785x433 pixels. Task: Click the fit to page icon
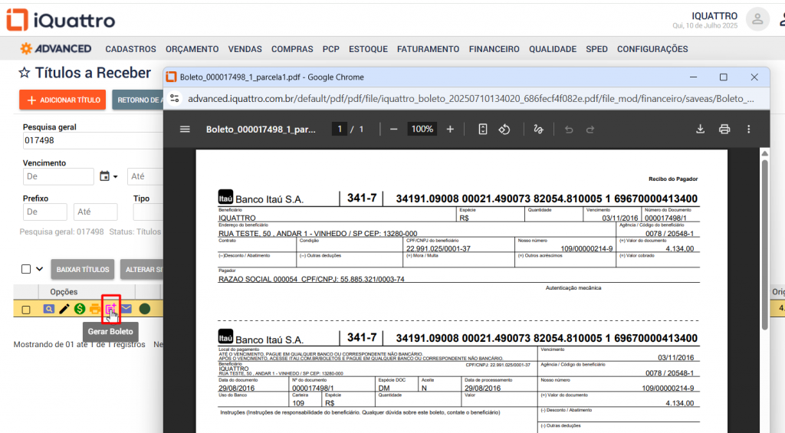(483, 130)
